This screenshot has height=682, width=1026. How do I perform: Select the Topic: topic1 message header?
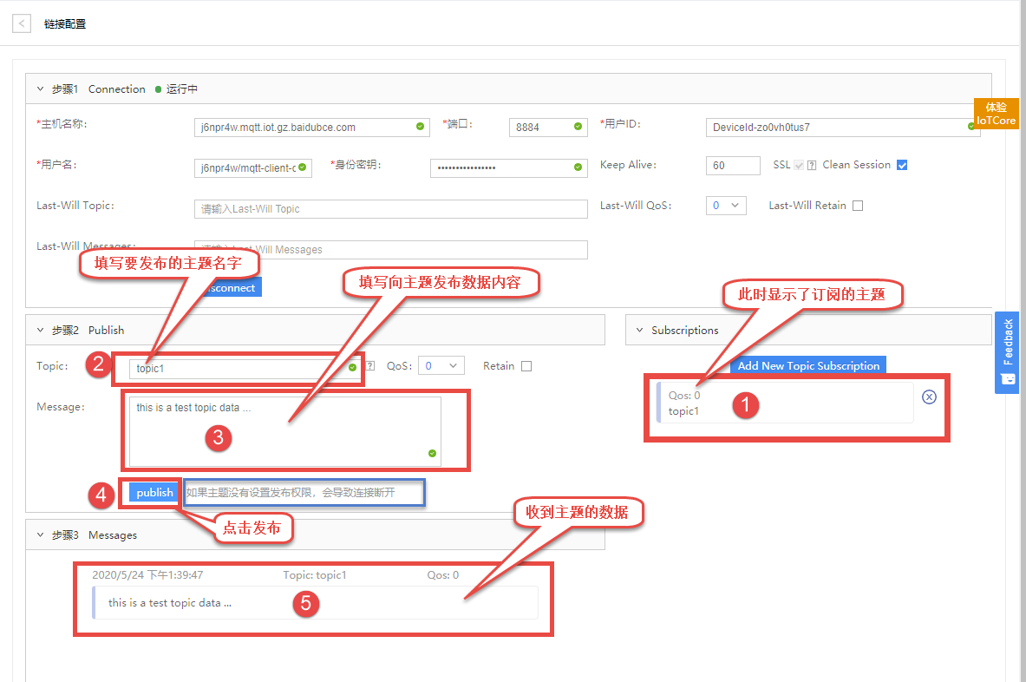click(315, 574)
